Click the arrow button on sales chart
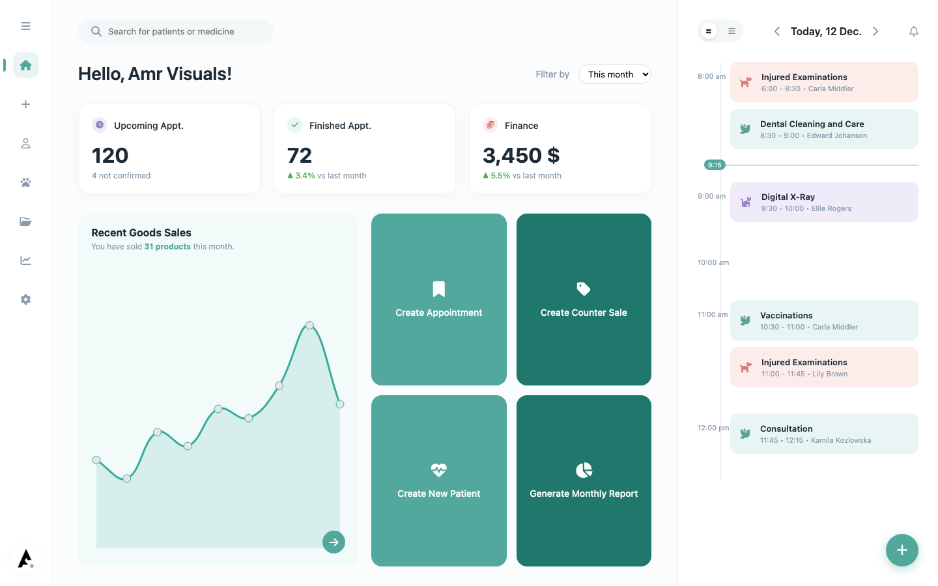The image size is (938, 586). click(334, 542)
